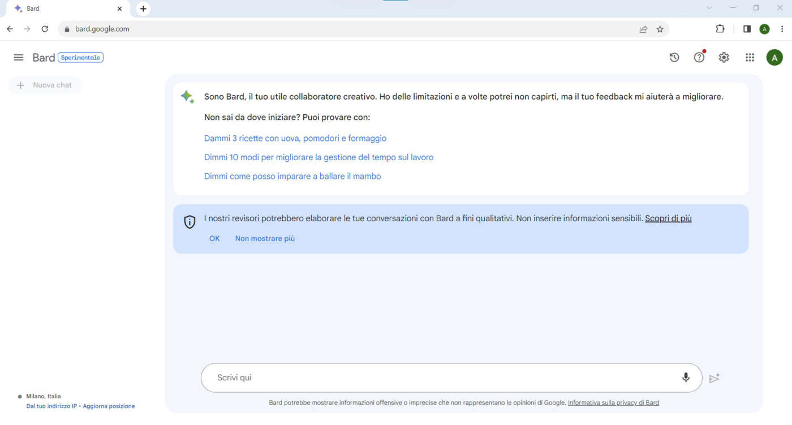
Task: Select the ballare il mambo suggestion
Action: pyautogui.click(x=292, y=177)
